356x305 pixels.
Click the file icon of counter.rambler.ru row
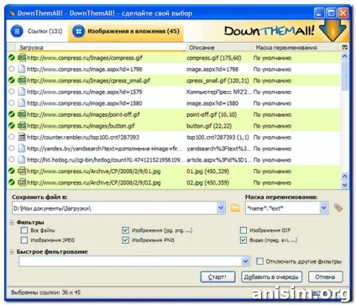point(22,137)
